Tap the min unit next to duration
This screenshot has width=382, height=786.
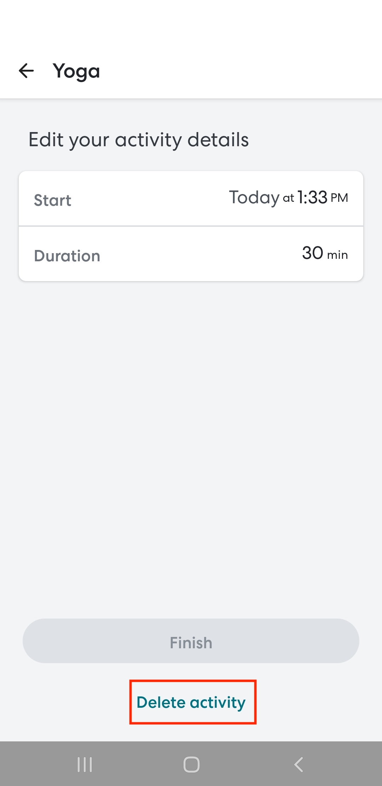[337, 255]
